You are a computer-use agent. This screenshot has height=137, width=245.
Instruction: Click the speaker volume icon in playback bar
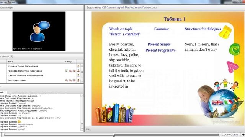pos(243,135)
